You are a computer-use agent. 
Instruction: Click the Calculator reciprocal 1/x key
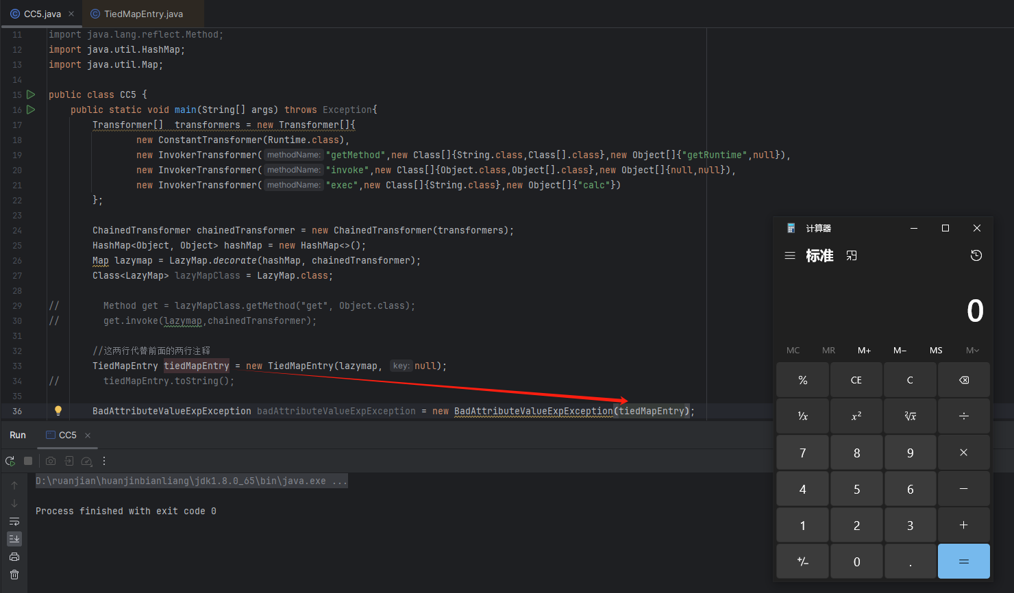pyautogui.click(x=803, y=416)
